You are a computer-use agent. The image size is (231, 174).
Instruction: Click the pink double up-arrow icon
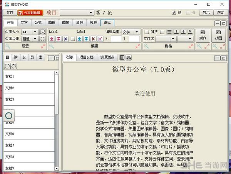click(x=52, y=39)
